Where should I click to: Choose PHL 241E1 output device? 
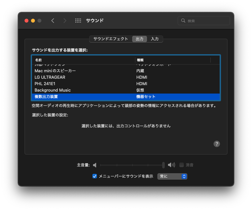(x=45, y=84)
